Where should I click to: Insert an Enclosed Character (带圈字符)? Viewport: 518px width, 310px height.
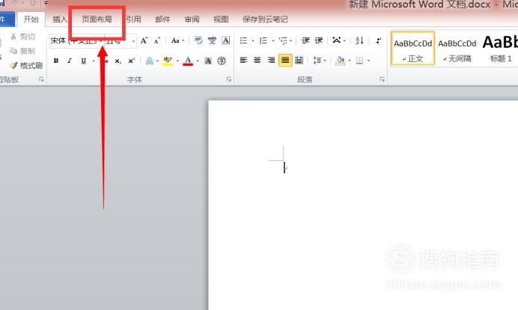coord(222,61)
